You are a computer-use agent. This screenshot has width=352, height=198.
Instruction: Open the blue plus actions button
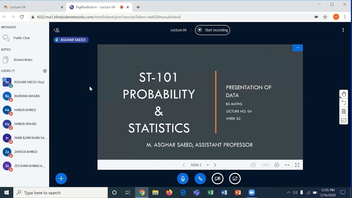(x=61, y=179)
